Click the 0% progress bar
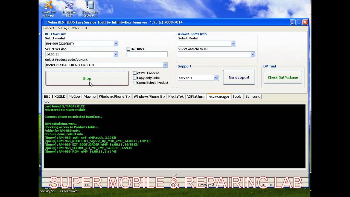This screenshot has width=350, height=197. [x=175, y=175]
